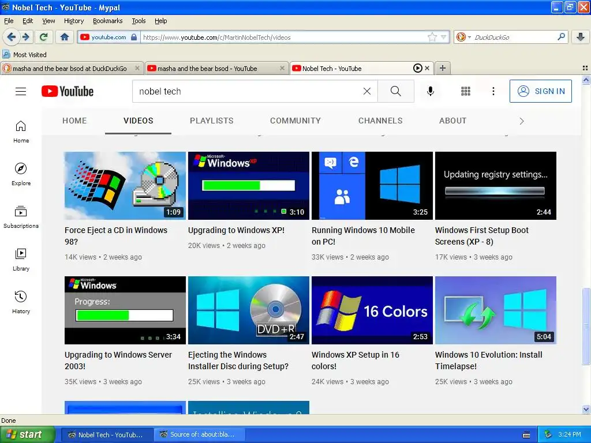Open the Windows Start button

coord(27,435)
